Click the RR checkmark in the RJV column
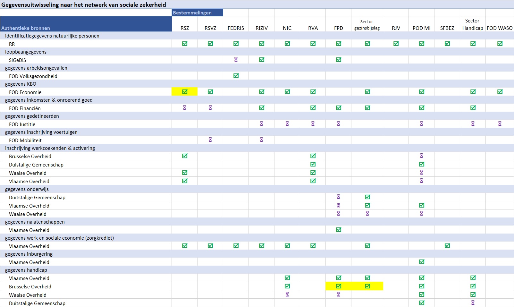 pos(396,44)
